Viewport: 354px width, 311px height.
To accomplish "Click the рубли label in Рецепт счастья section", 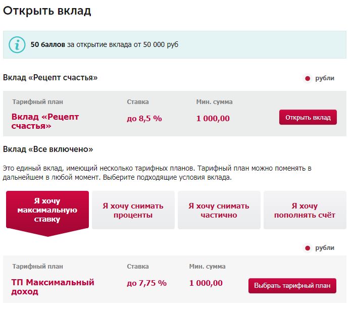I will (x=325, y=78).
